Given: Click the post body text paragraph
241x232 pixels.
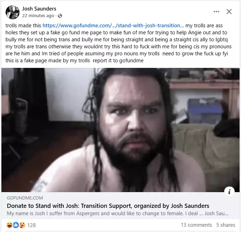Looking at the screenshot, I should pos(118,43).
